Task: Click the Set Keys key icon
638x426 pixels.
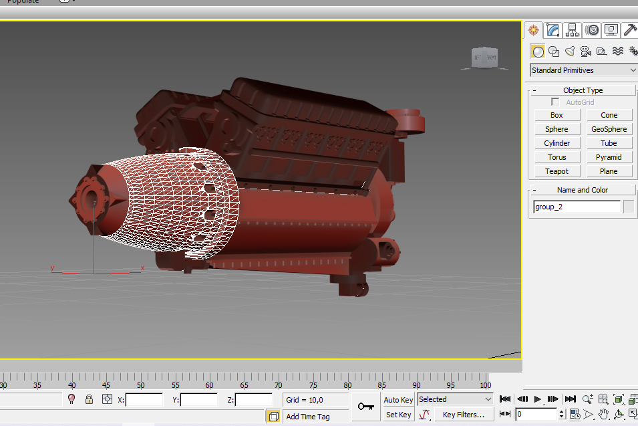Action: (x=366, y=406)
